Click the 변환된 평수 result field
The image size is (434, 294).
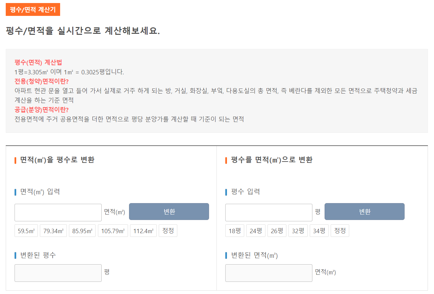[x=58, y=273]
